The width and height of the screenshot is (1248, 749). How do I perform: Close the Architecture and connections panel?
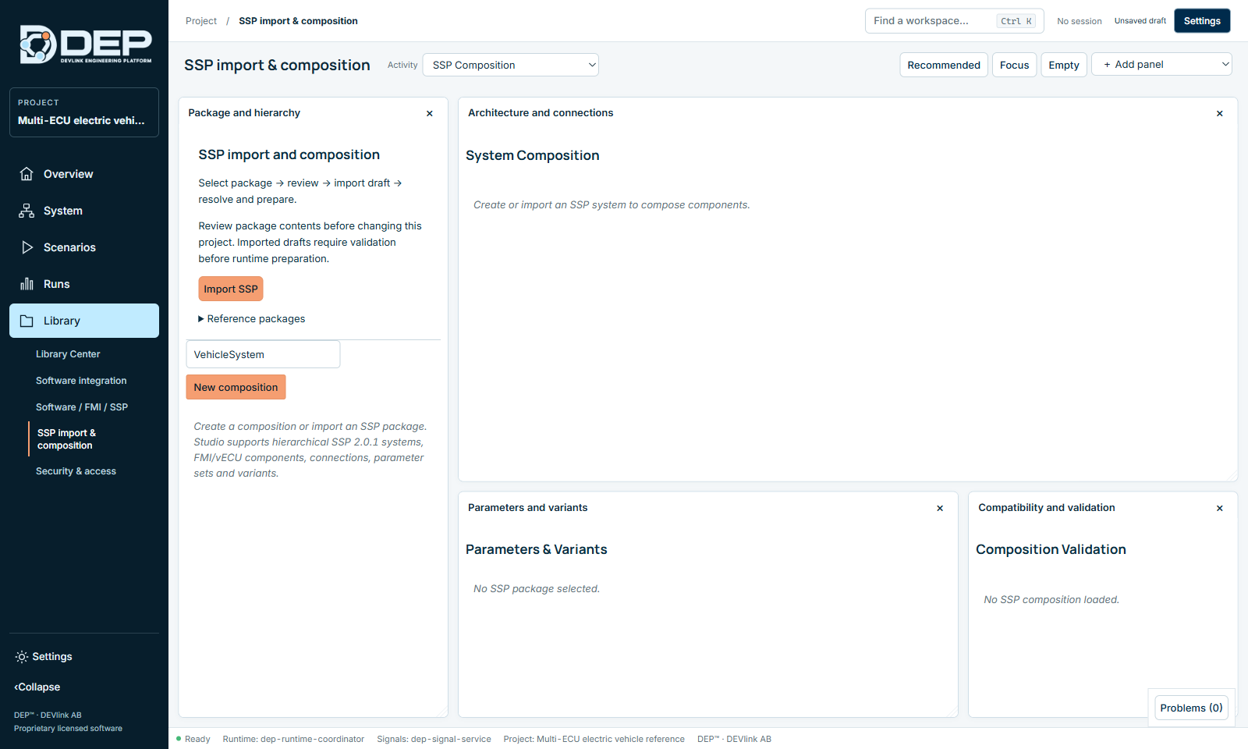click(x=1220, y=114)
